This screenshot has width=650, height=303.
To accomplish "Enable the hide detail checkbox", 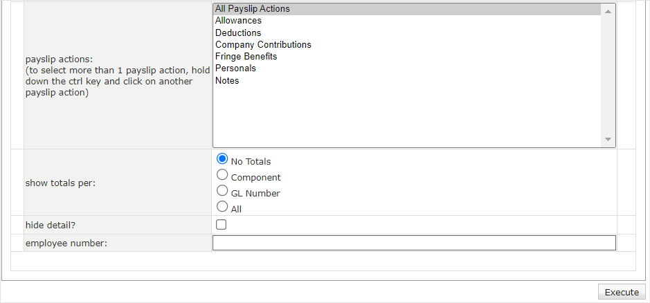I will coord(222,225).
